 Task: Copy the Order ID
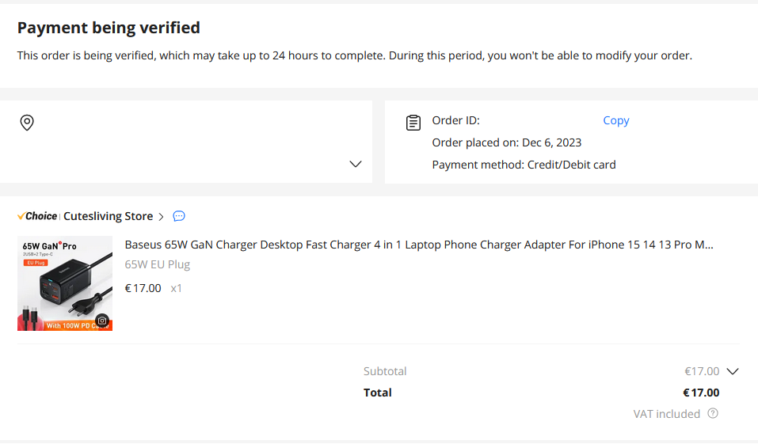pos(615,120)
